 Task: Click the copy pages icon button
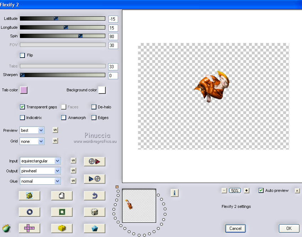click(62, 196)
